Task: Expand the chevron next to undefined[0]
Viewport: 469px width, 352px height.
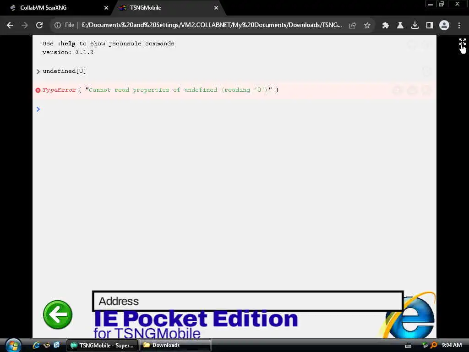Action: tap(38, 71)
